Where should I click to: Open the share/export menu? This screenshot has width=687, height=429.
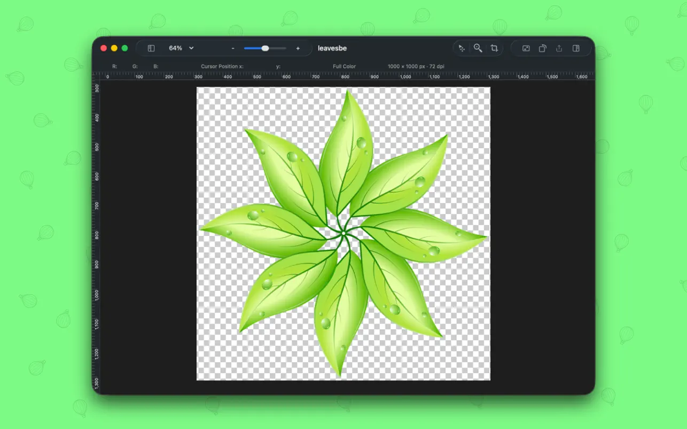click(x=559, y=48)
